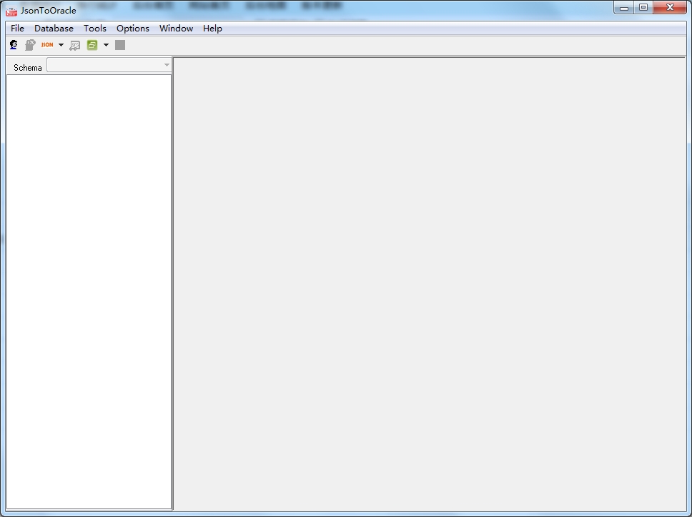Click the green window layout icon
The width and height of the screenshot is (692, 517).
(x=92, y=45)
